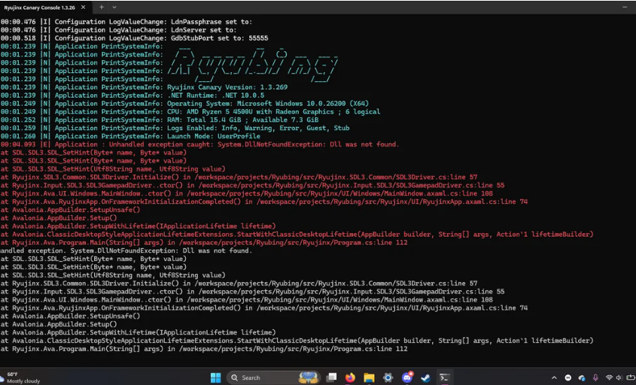Viewport: 636px width, 385px height.
Task: Click white 'SDL_SetHint(Utf8String name' stack line
Action: pos(113,275)
